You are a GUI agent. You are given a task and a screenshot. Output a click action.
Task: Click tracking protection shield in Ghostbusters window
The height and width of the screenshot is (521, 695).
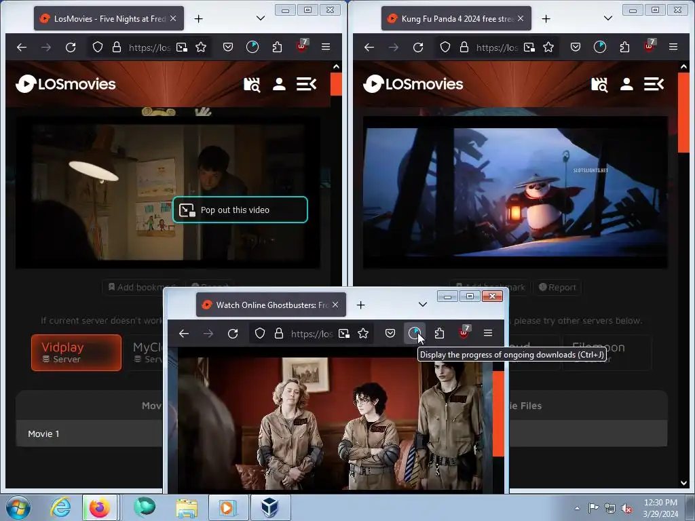pyautogui.click(x=260, y=333)
